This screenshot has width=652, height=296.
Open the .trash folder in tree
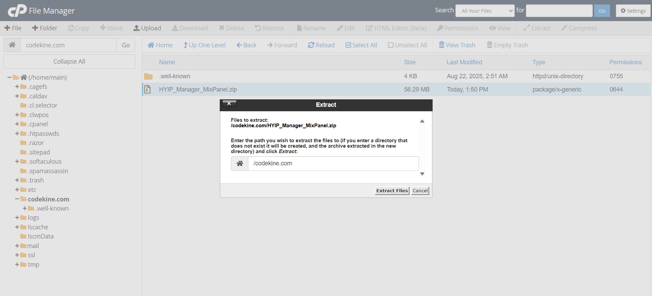(36, 180)
